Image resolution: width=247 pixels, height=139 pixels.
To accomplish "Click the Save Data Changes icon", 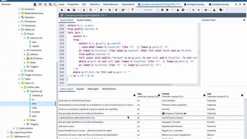I will (x=84, y=10).
